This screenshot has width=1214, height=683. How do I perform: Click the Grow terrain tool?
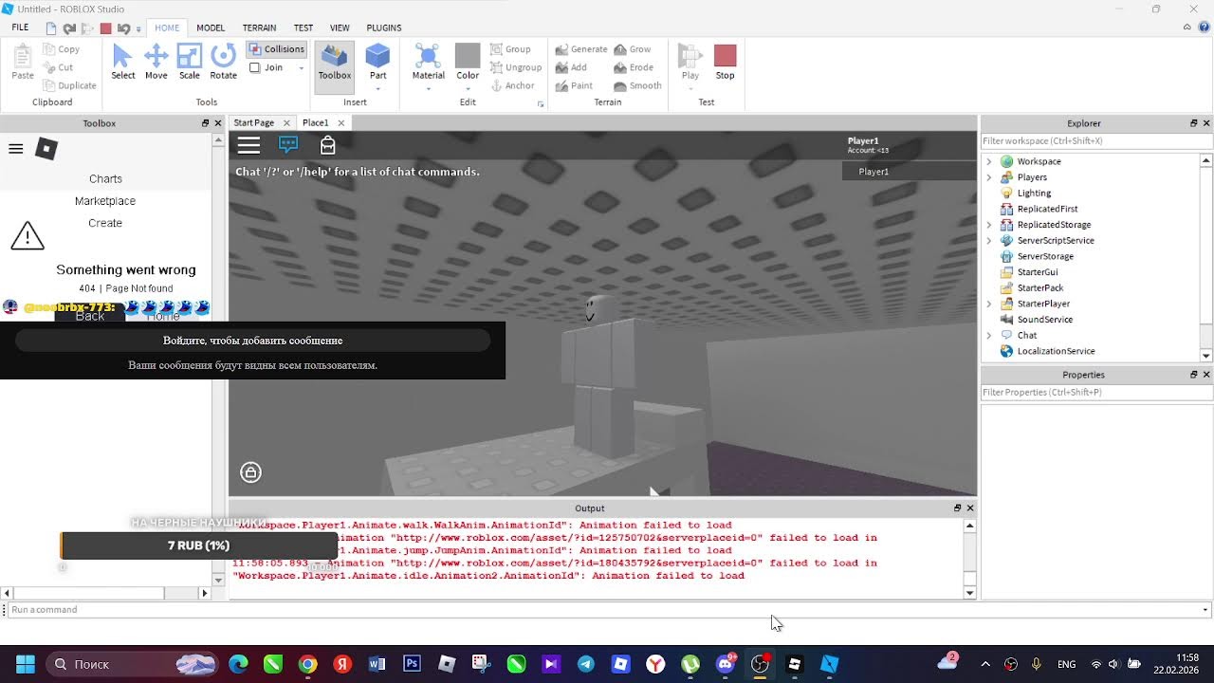click(633, 49)
